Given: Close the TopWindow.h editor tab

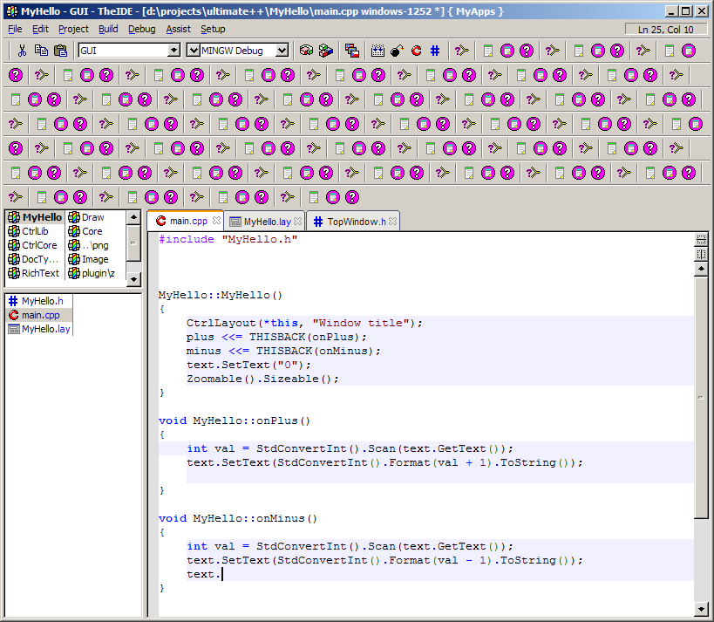Looking at the screenshot, I should coord(393,222).
